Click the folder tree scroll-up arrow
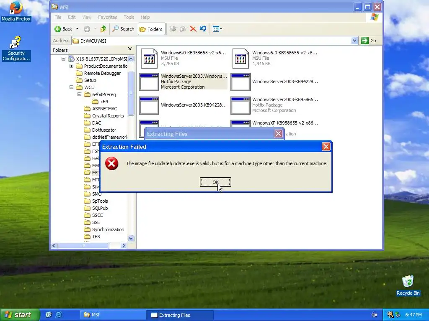 (x=131, y=59)
